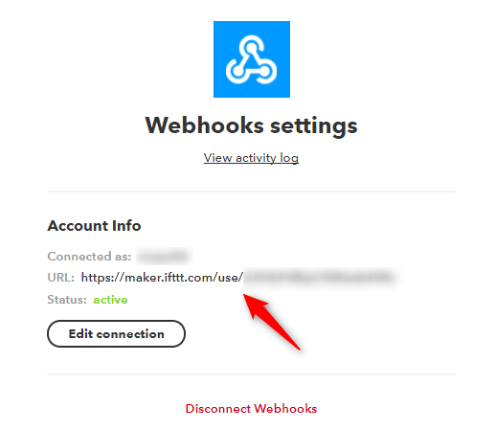Click the Account Info section heading
The width and height of the screenshot is (495, 430).
tap(94, 226)
